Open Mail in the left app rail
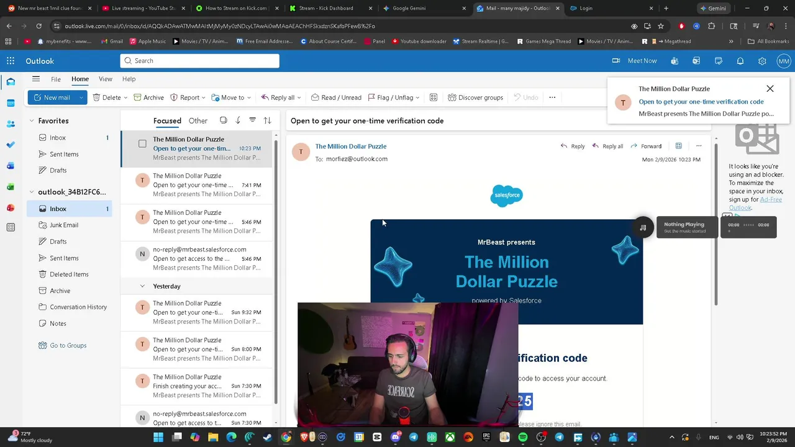The height and width of the screenshot is (447, 795). click(x=11, y=82)
